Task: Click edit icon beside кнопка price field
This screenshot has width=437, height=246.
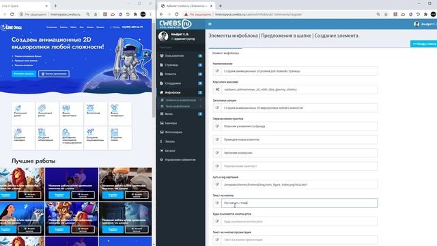Action: click(217, 221)
